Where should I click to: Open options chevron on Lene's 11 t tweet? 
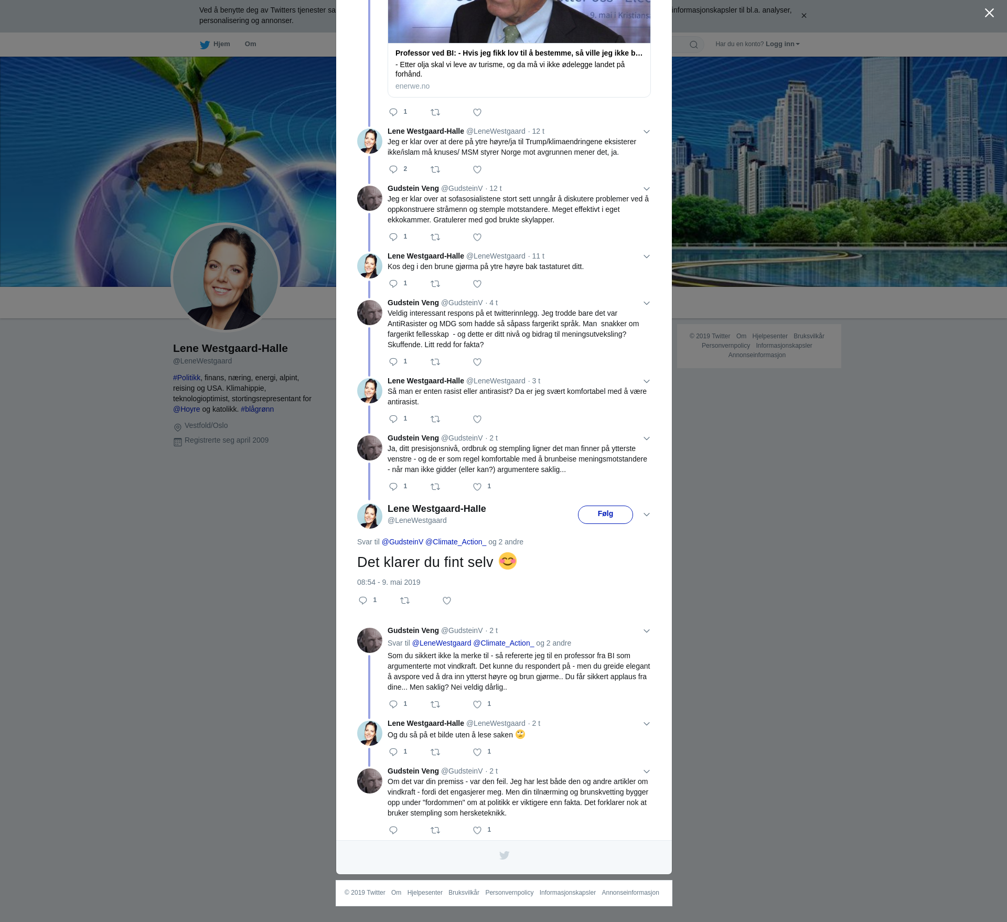coord(647,256)
